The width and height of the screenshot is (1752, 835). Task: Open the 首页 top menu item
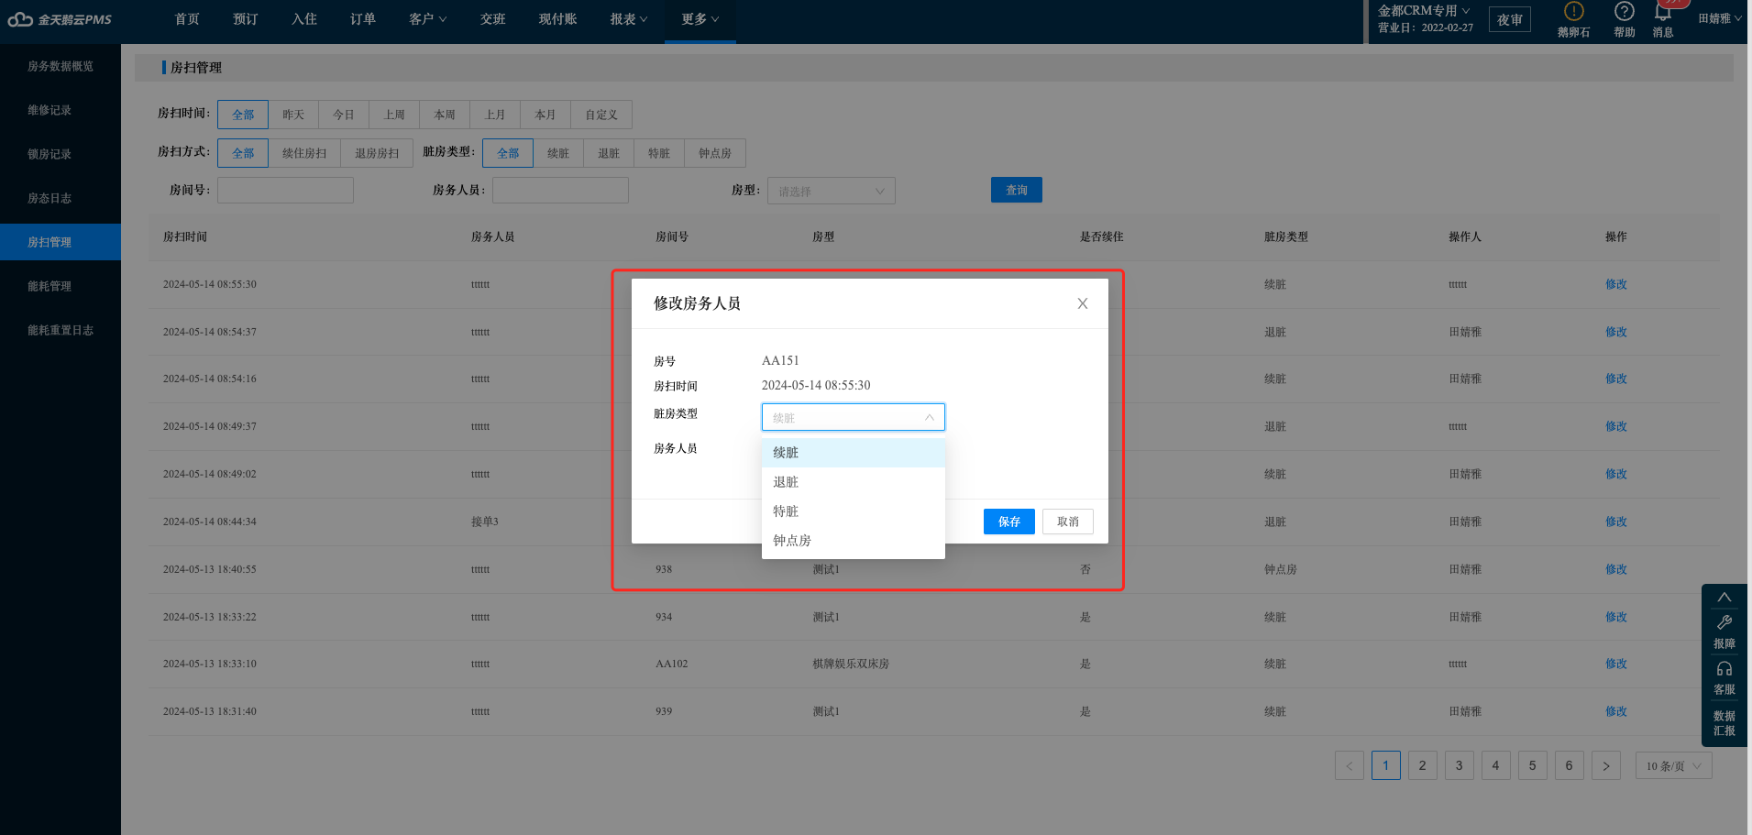[x=187, y=19]
